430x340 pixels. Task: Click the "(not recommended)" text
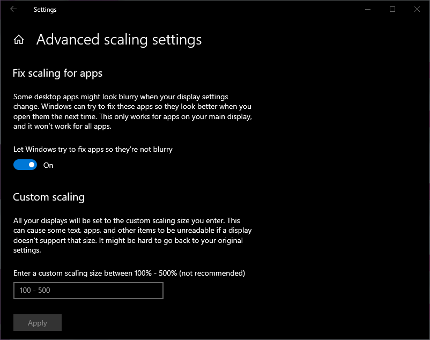point(212,273)
